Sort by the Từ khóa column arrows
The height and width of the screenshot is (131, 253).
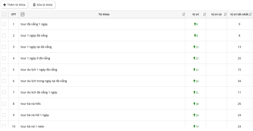(183, 14)
